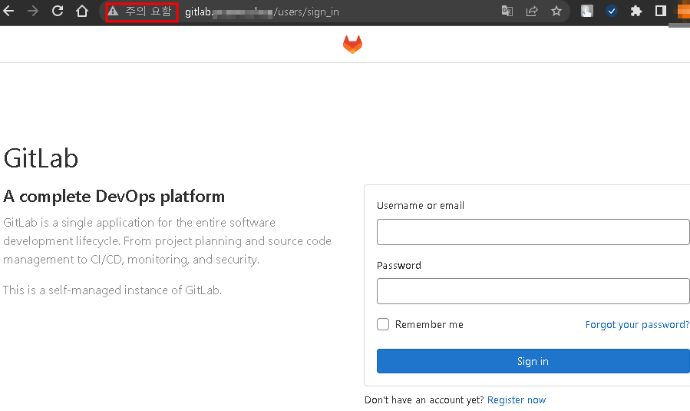Reload the page with the refresh icon
The width and height of the screenshot is (690, 411).
pyautogui.click(x=58, y=11)
